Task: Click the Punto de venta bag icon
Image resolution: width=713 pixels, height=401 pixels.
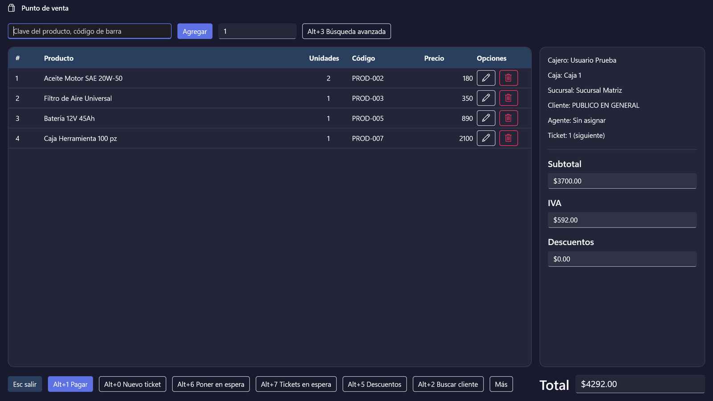Action: pyautogui.click(x=12, y=8)
